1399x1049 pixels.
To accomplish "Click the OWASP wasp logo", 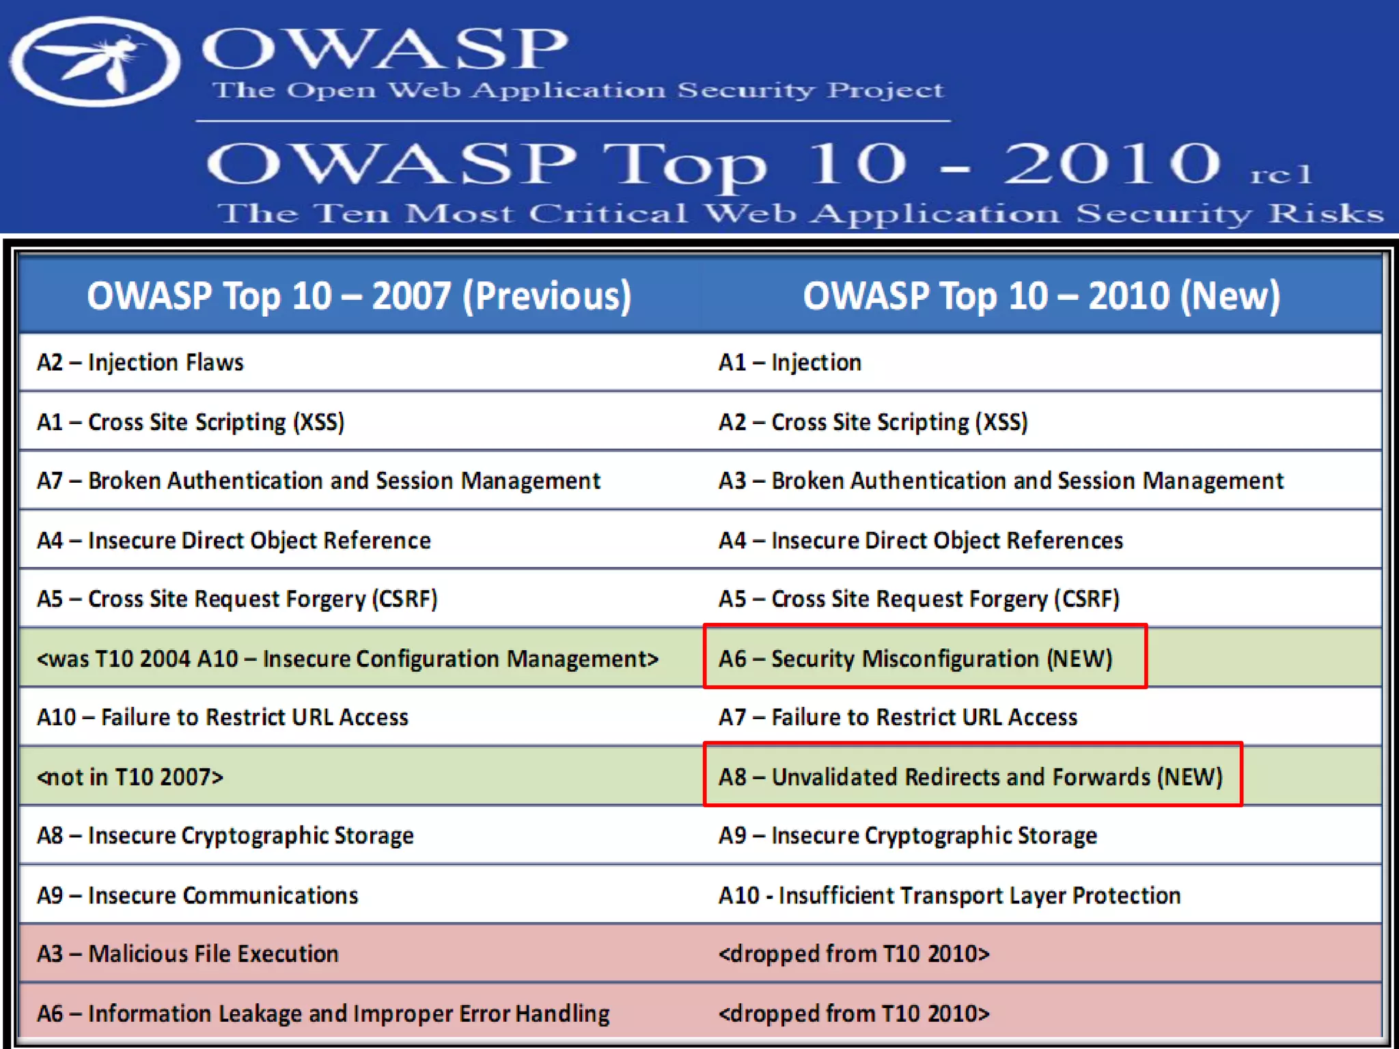I will [94, 61].
